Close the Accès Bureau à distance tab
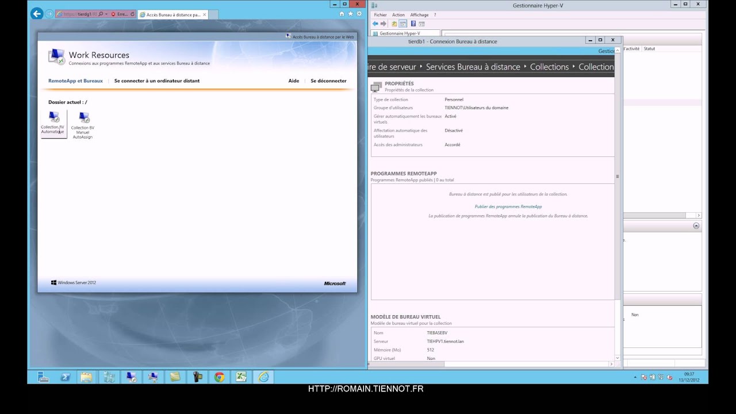This screenshot has width=736, height=414. click(x=204, y=14)
